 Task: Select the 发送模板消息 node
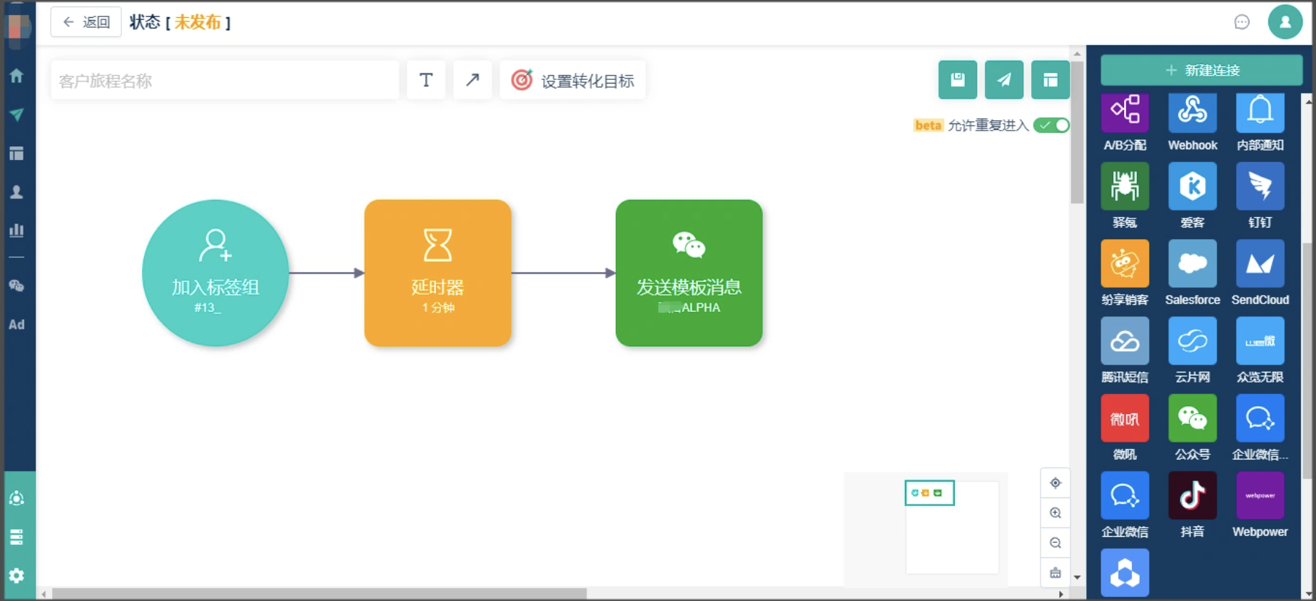[689, 273]
